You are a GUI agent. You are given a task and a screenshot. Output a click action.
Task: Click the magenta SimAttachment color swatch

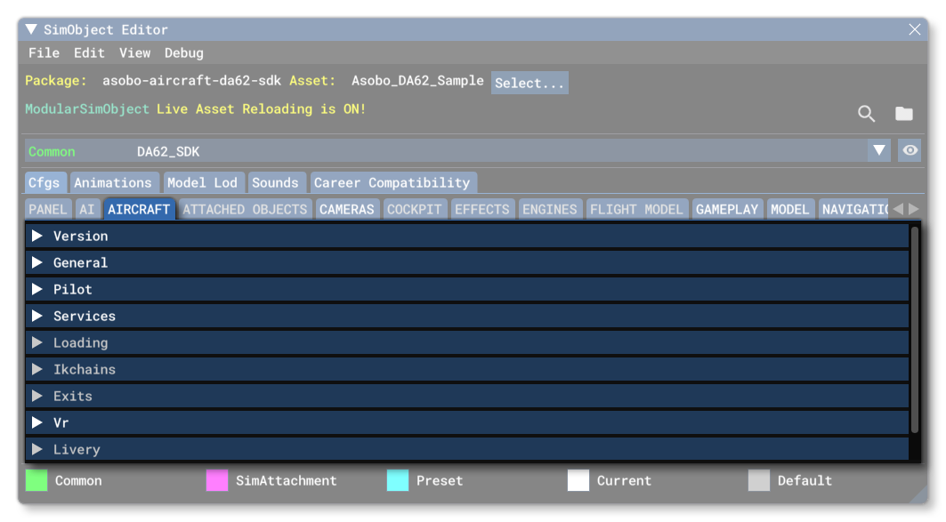point(216,480)
